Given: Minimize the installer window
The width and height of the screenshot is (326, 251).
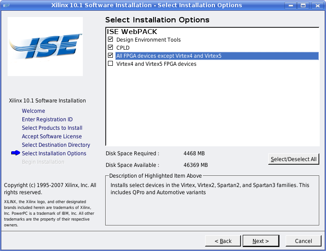Looking at the screenshot, I should coord(292,5).
